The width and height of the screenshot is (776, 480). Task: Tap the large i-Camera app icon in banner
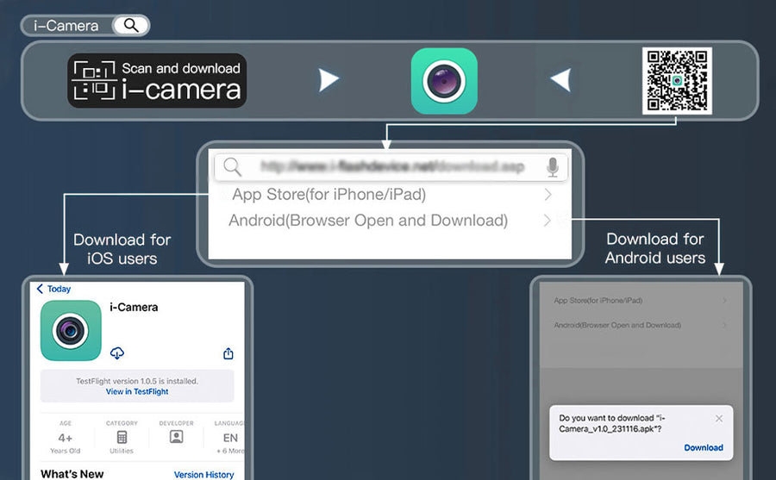444,81
